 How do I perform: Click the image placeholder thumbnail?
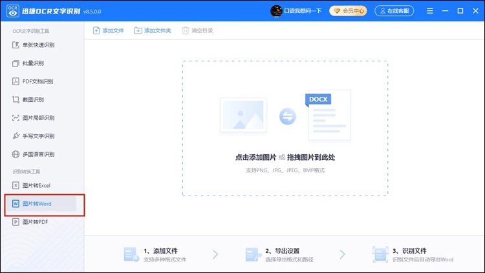click(243, 115)
